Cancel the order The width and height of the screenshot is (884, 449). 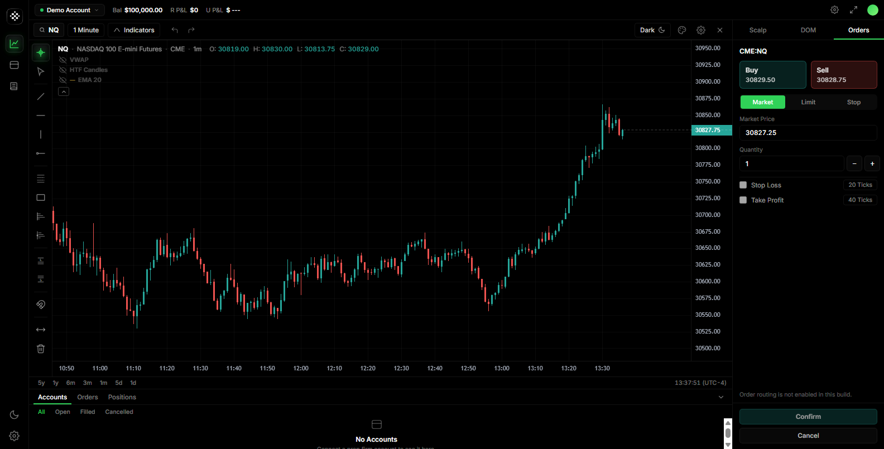pyautogui.click(x=808, y=436)
